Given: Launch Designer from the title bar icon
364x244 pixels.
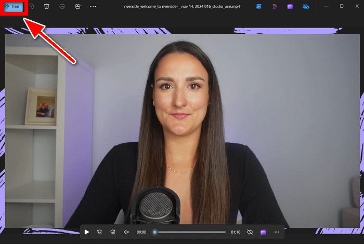Looking at the screenshot, I should 275,6.
